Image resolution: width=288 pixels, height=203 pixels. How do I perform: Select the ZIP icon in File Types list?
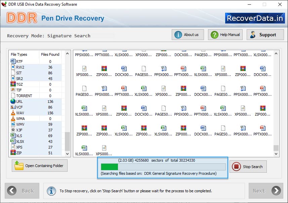pyautogui.click(x=13, y=153)
